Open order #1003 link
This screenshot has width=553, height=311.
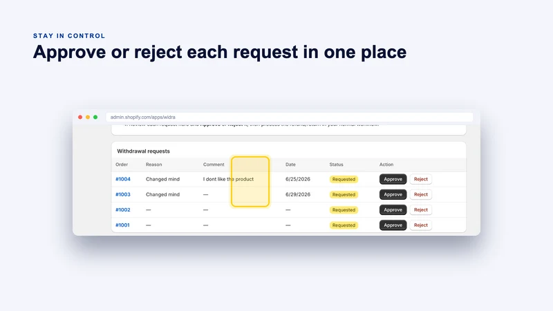point(123,194)
